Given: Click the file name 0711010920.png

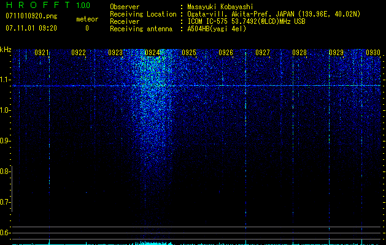Looking at the screenshot, I should pyautogui.click(x=31, y=16).
